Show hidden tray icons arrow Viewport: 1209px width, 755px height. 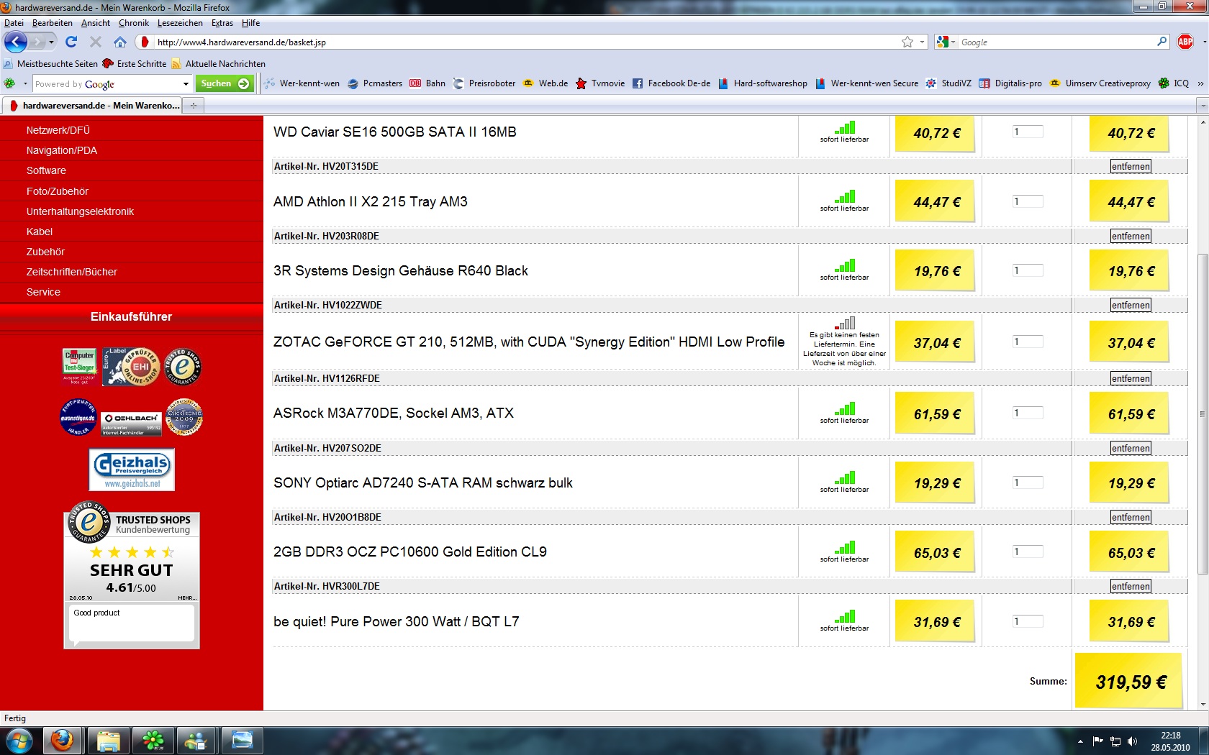pos(1080,741)
